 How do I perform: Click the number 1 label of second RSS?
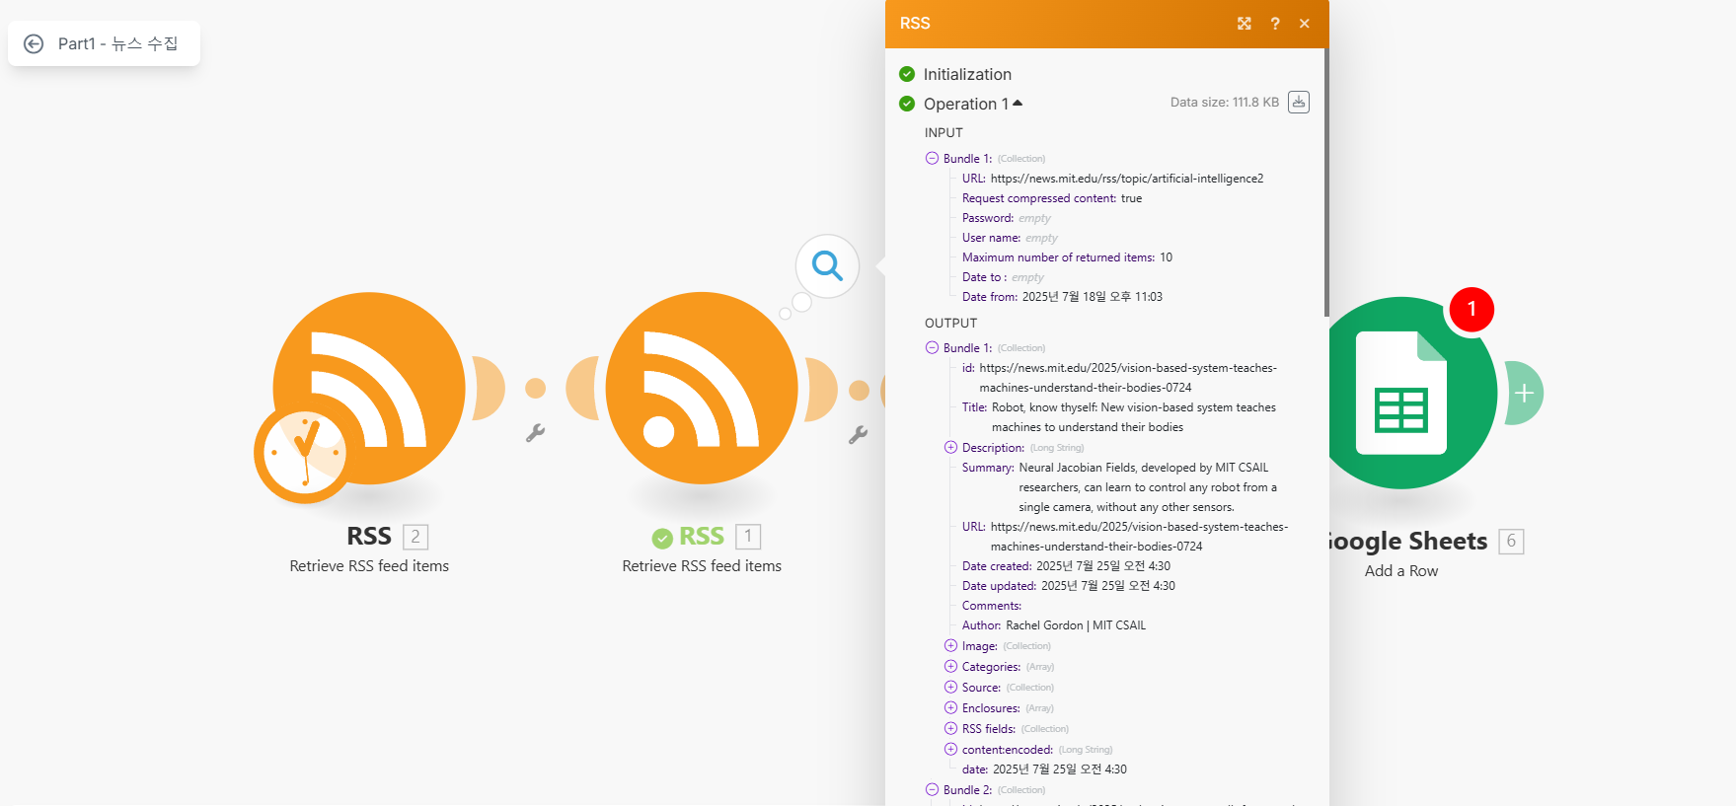pos(748,537)
